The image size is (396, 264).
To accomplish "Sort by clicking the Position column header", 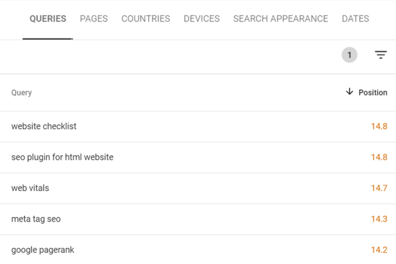I will tap(372, 92).
